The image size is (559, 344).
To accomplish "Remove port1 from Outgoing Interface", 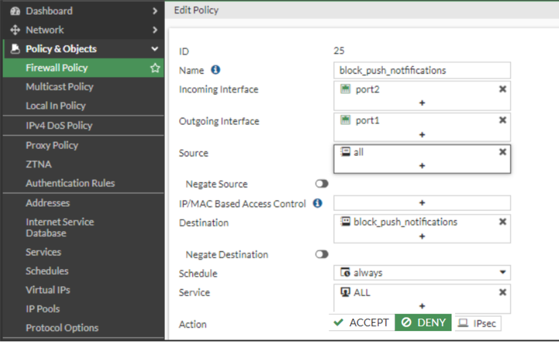I will click(x=503, y=121).
